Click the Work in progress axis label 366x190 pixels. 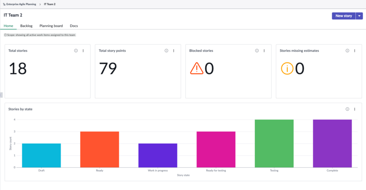click(158, 171)
